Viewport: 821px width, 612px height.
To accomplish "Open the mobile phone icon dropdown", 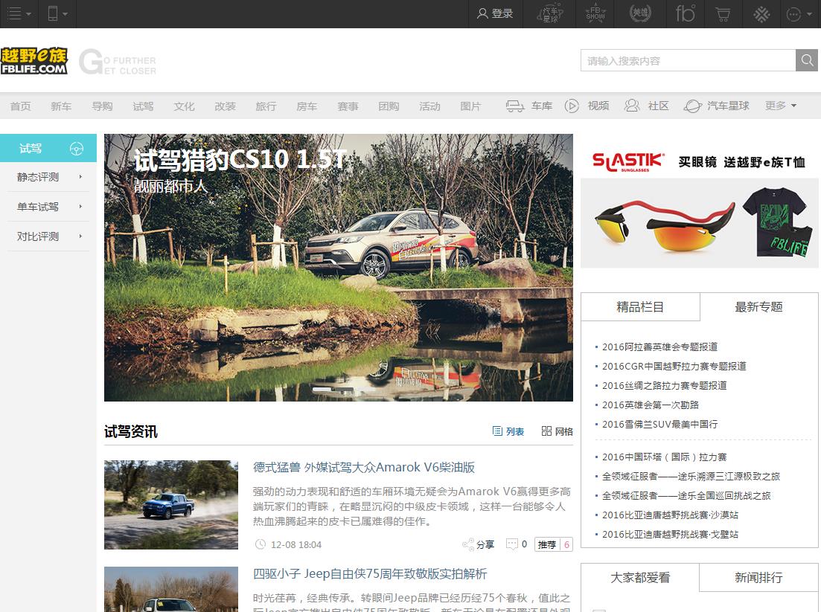I will coord(57,13).
